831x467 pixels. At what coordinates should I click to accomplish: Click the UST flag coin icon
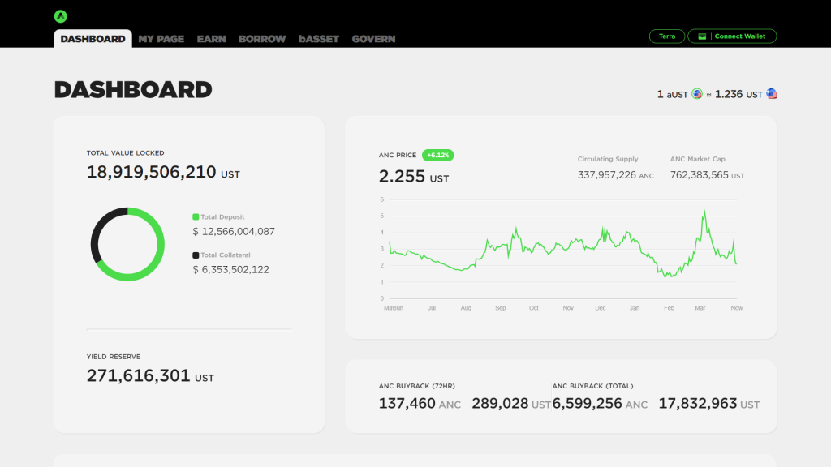point(772,94)
